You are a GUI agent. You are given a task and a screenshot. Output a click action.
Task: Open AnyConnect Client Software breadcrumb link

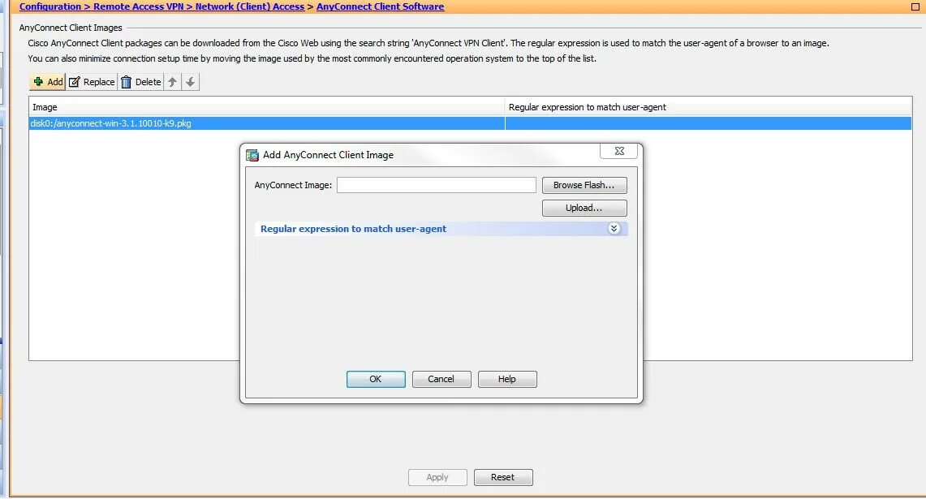coord(381,6)
